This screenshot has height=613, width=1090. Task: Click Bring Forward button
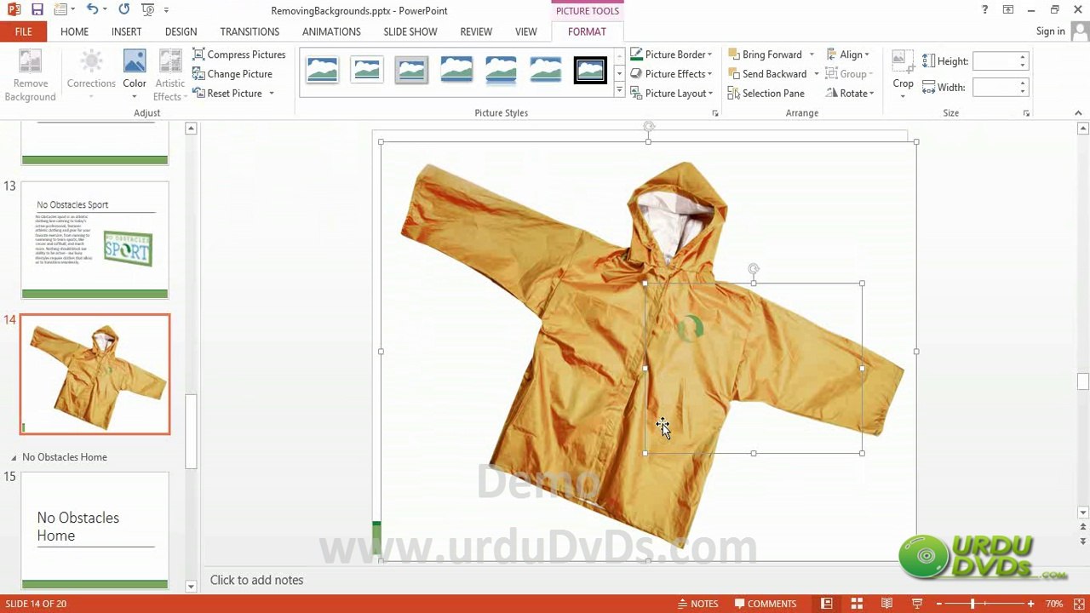click(765, 54)
